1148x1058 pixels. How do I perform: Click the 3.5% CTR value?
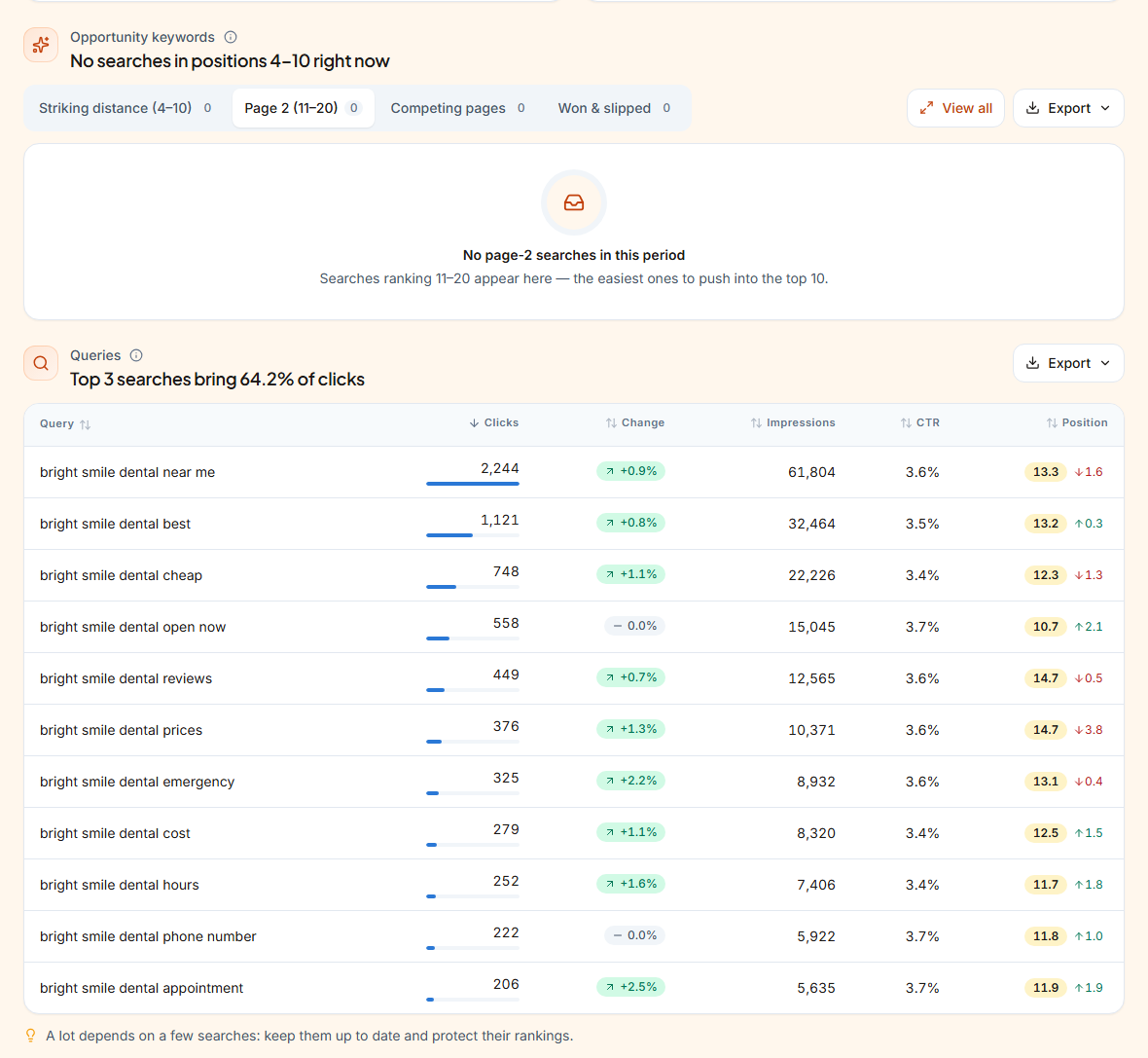point(922,524)
